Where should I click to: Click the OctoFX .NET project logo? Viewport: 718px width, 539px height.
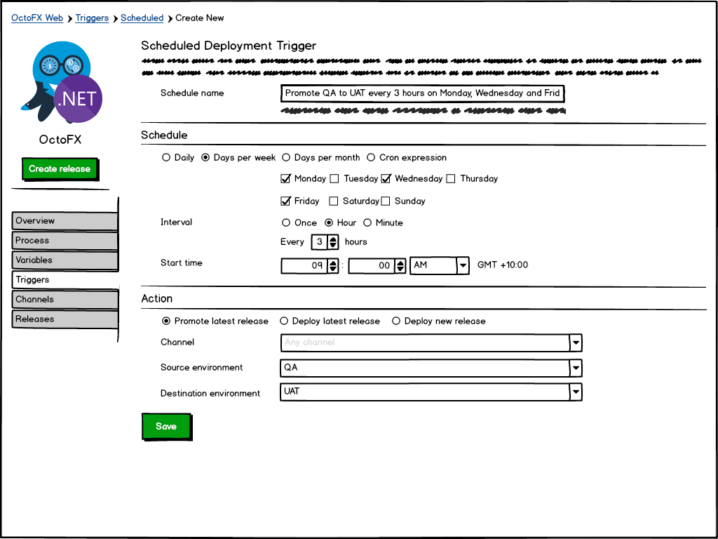62,81
